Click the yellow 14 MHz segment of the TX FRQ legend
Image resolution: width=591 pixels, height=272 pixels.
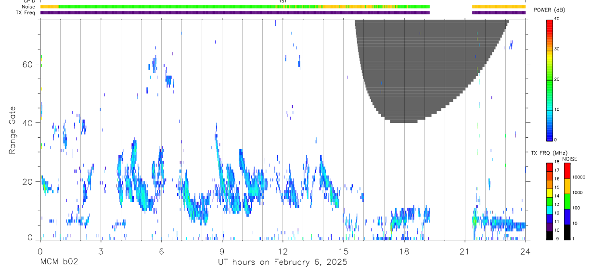click(x=550, y=193)
